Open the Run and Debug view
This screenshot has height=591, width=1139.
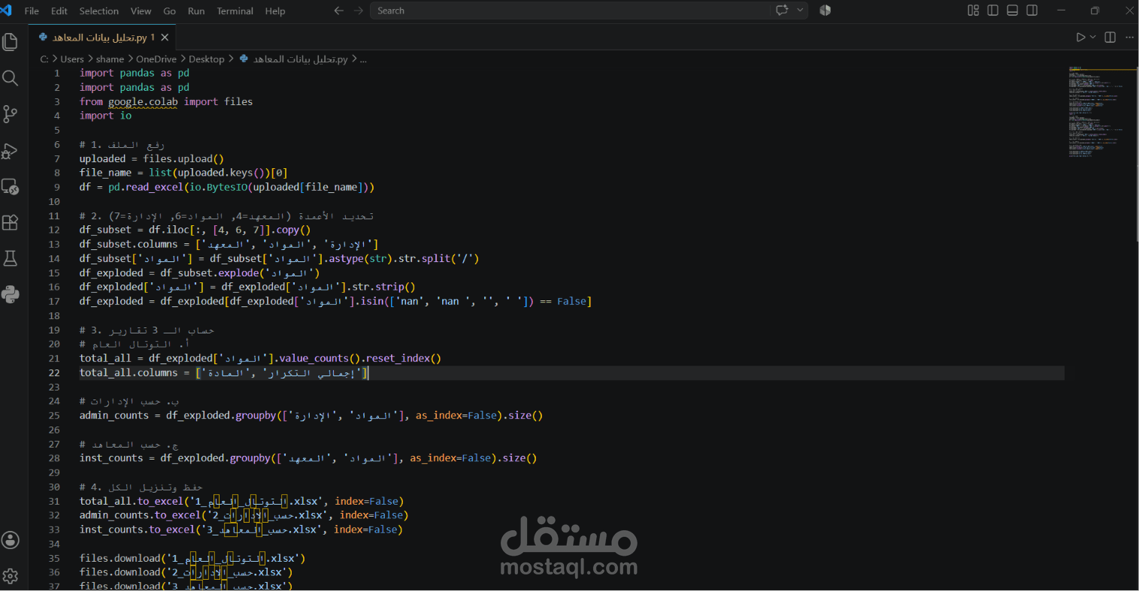coord(11,150)
